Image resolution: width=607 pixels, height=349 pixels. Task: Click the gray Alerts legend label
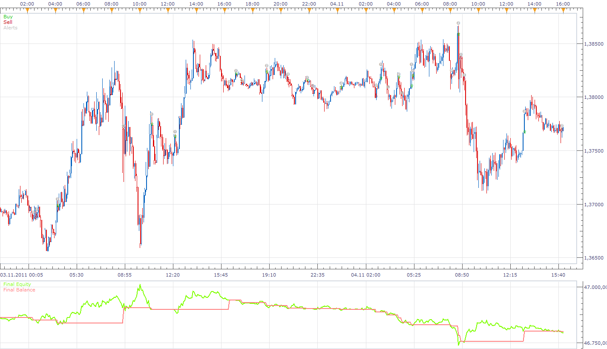pyautogui.click(x=10, y=28)
